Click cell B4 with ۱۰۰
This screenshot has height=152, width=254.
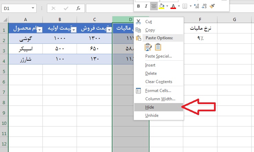(60, 59)
